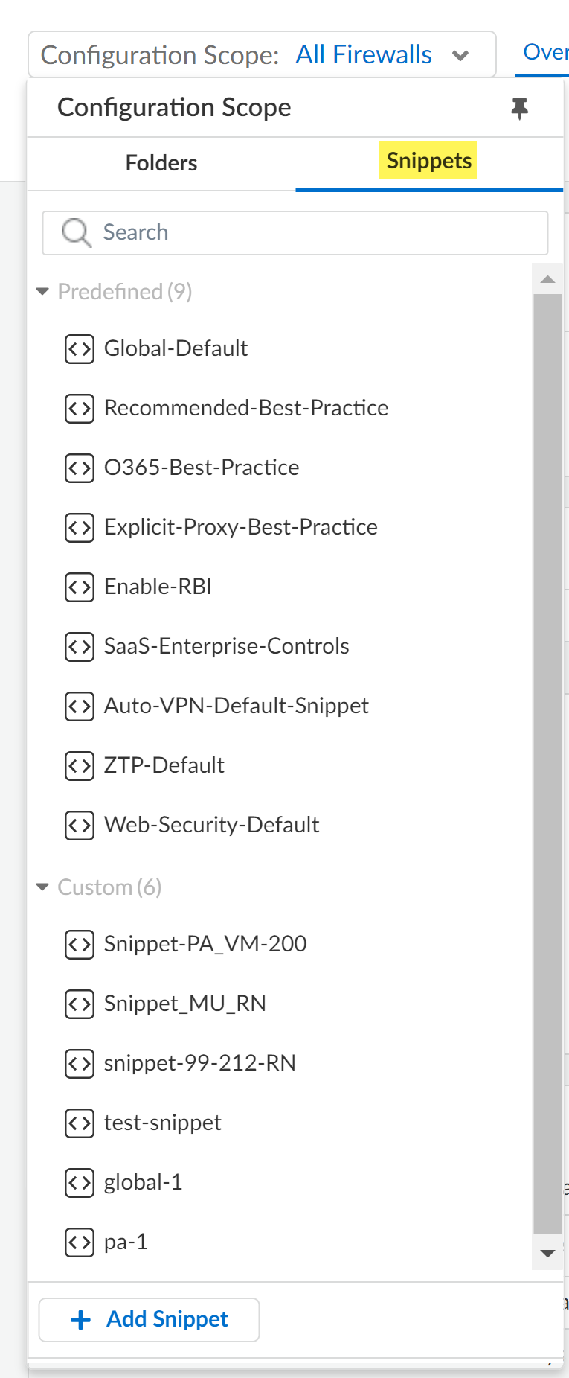Select the Recommended-Best-Practice snippet
The height and width of the screenshot is (1378, 569).
pos(246,408)
